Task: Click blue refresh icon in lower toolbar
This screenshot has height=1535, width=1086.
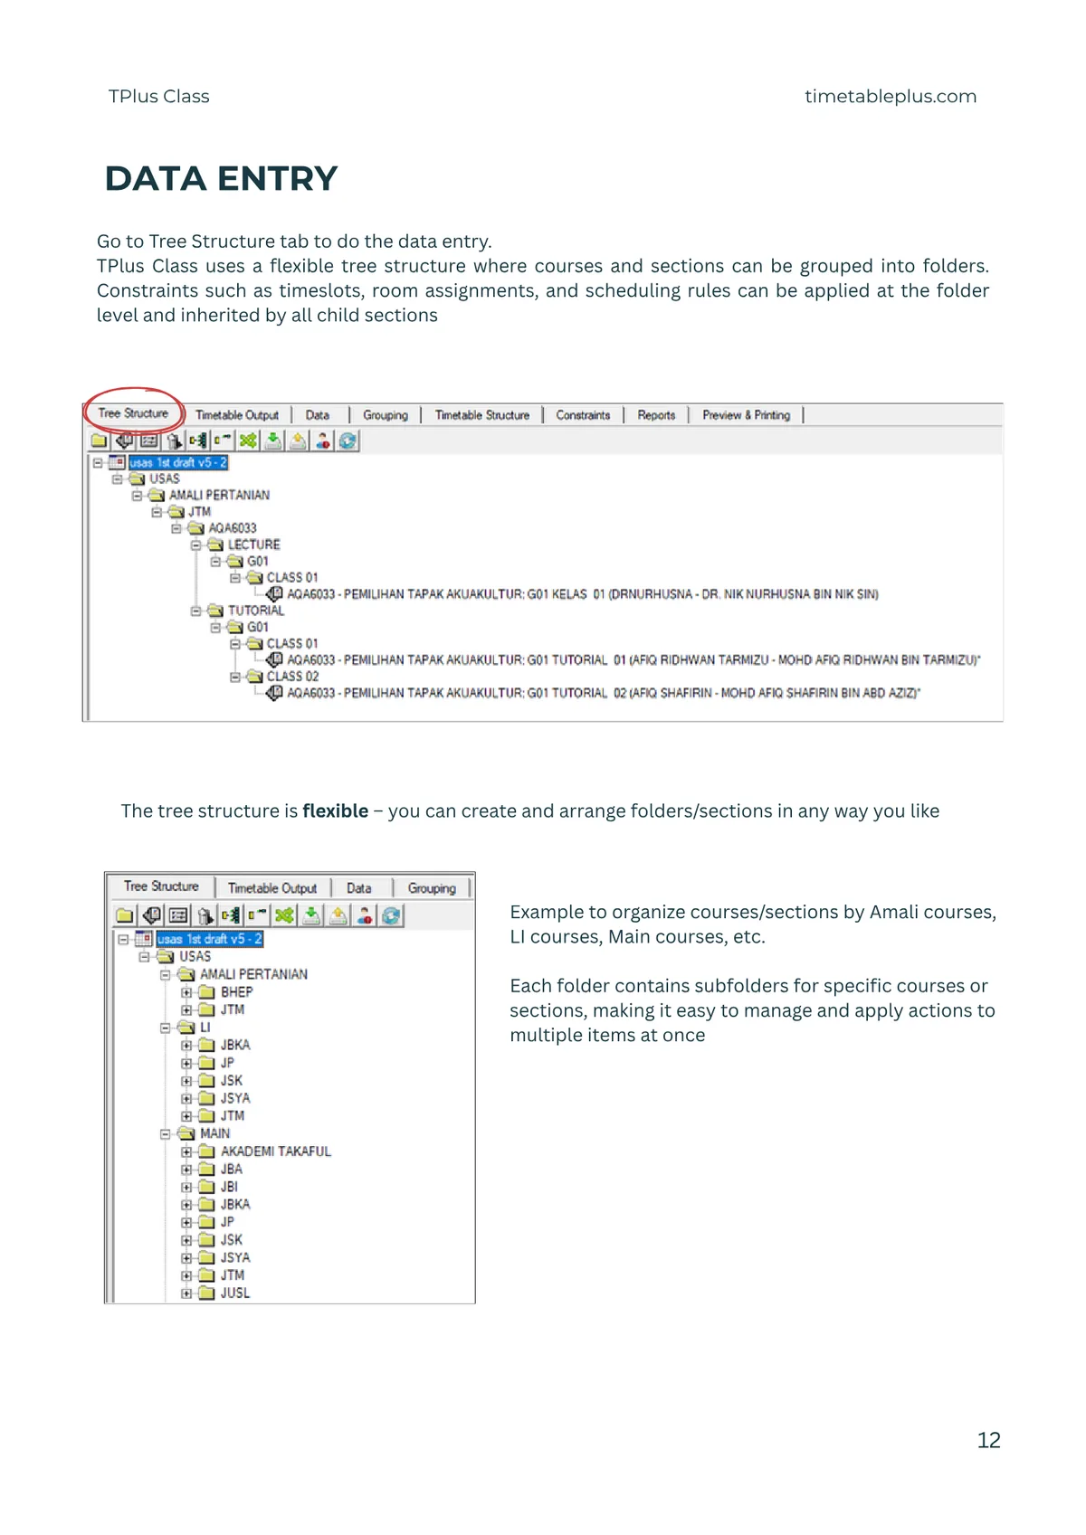Action: pyautogui.click(x=391, y=915)
